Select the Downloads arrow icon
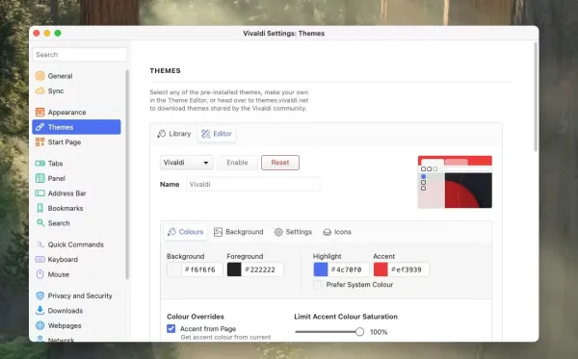 39,311
